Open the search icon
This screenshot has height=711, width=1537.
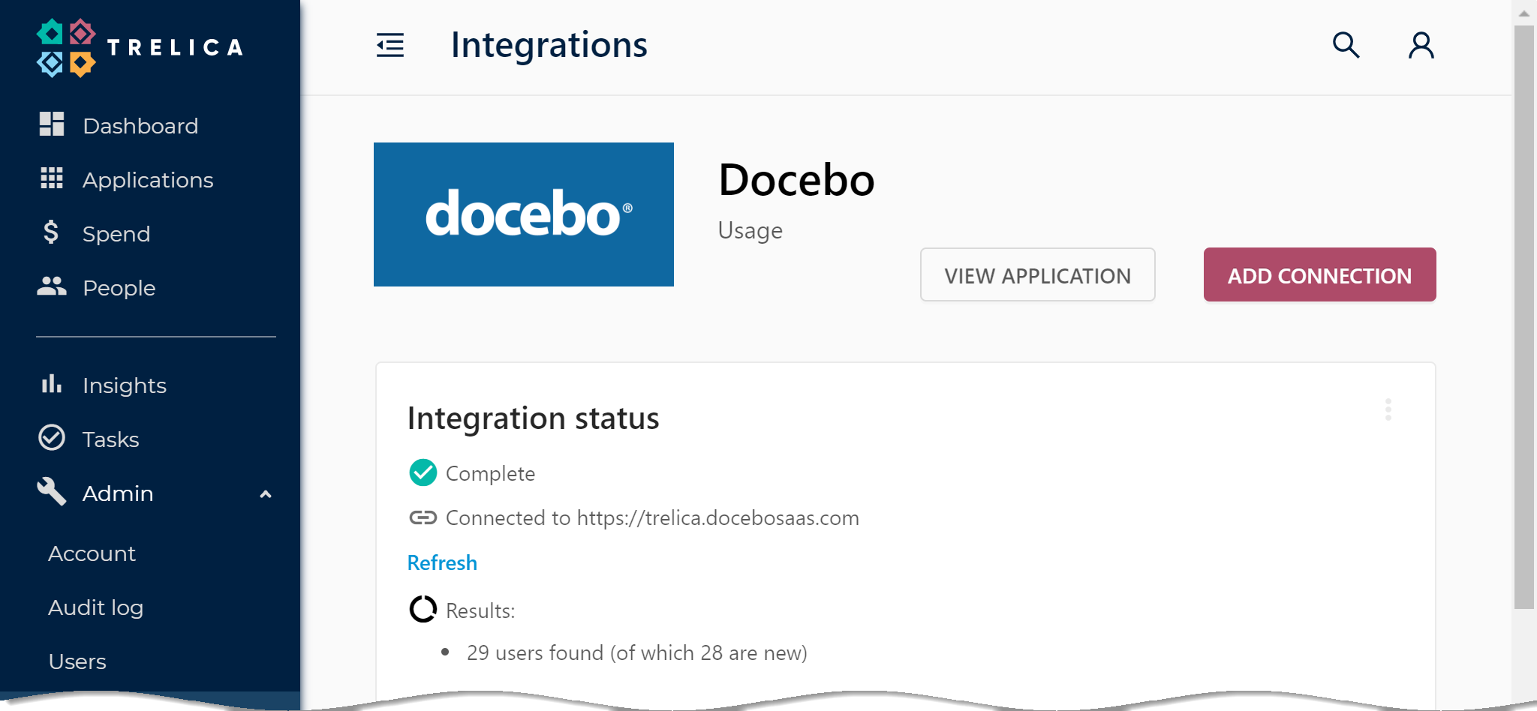1346,45
